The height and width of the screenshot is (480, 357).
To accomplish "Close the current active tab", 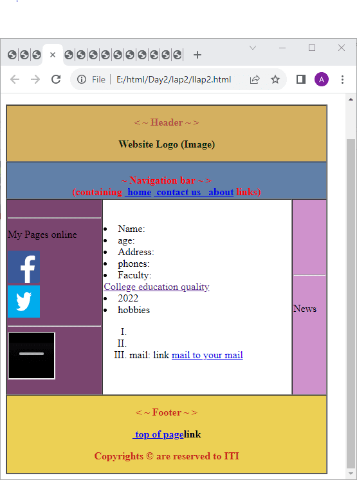I will tap(53, 55).
